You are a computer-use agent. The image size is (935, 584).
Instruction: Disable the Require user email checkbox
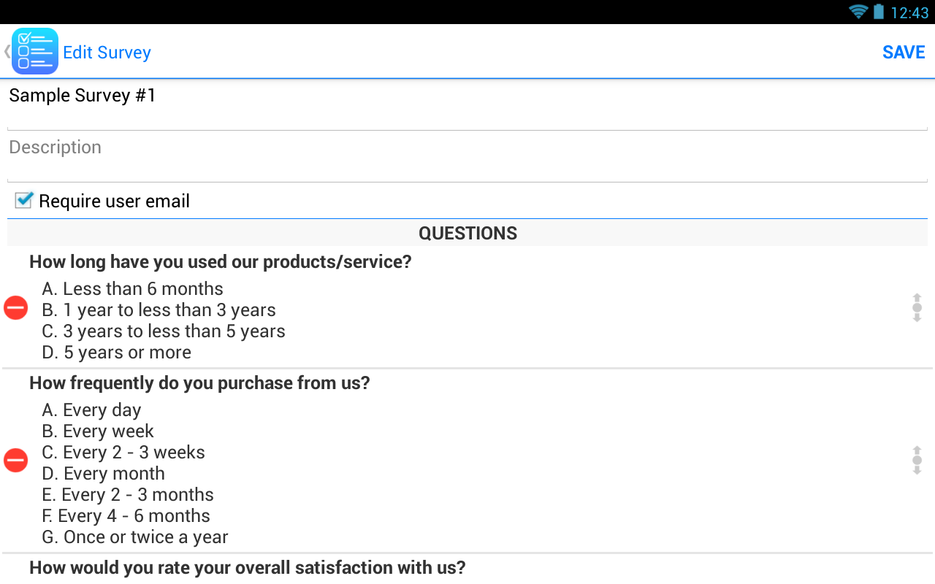(23, 200)
